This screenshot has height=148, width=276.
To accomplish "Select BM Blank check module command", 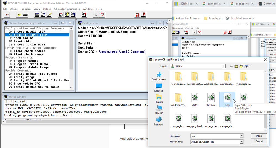I will tap(37, 51).
